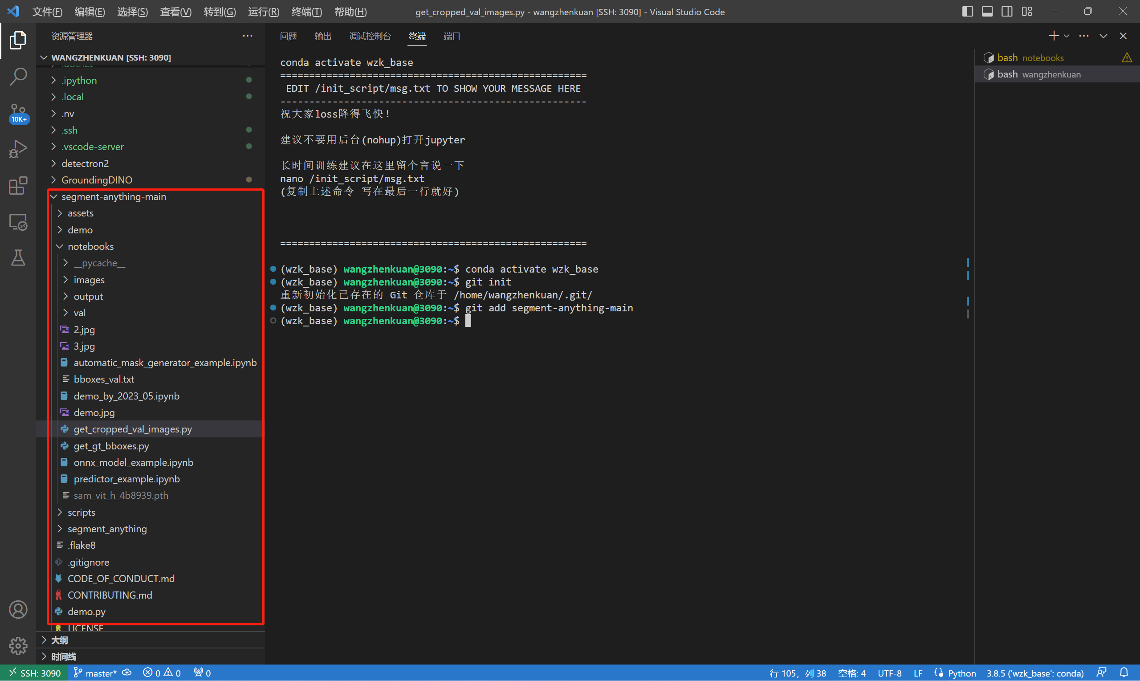The image size is (1140, 681).
Task: Switch to the 调试控制台 panel tab
Action: [x=370, y=36]
